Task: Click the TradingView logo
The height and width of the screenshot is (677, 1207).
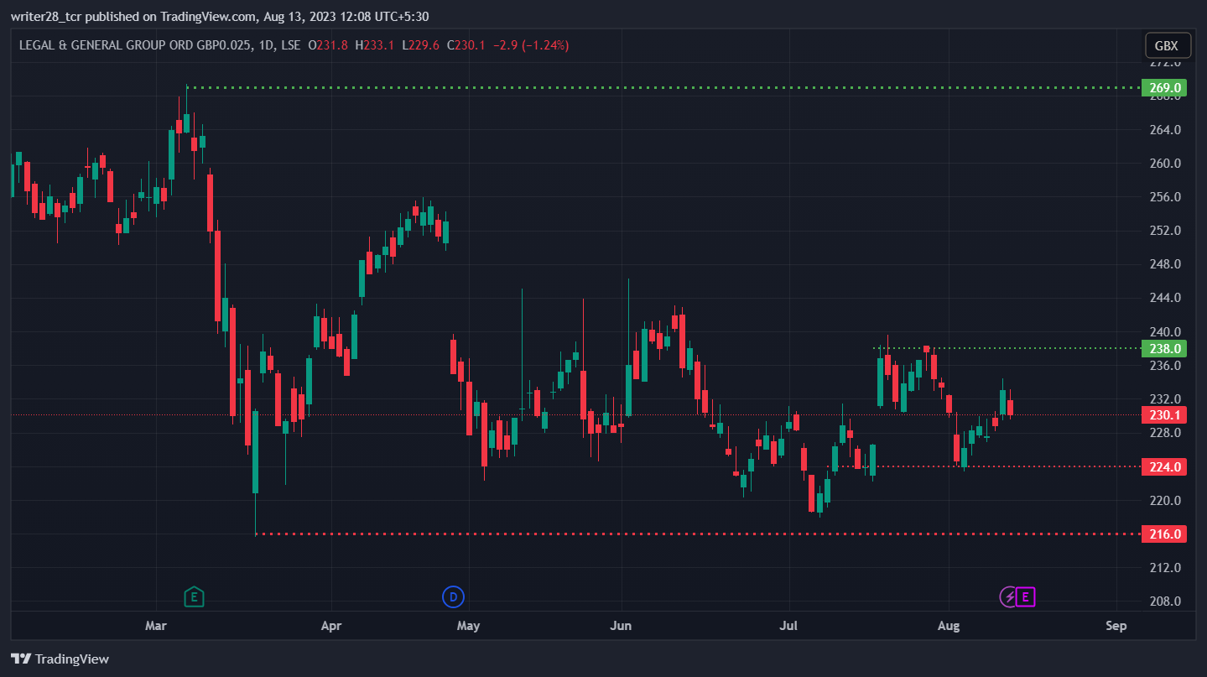Action: click(x=60, y=659)
